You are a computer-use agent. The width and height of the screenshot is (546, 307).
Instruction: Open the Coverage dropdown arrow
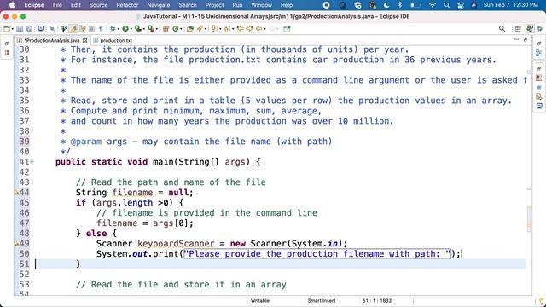[x=144, y=29]
